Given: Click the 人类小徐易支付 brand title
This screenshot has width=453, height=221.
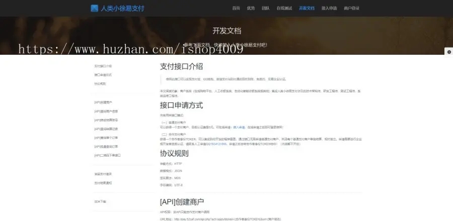Looking at the screenshot, I should (122, 9).
